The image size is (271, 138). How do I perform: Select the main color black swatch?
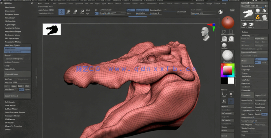tap(224, 80)
